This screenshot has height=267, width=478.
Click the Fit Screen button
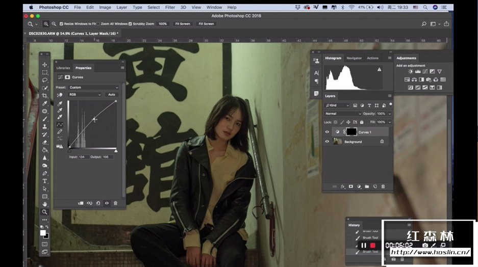182,24
